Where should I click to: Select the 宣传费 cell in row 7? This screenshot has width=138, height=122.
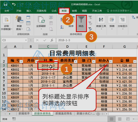click(x=68, y=81)
